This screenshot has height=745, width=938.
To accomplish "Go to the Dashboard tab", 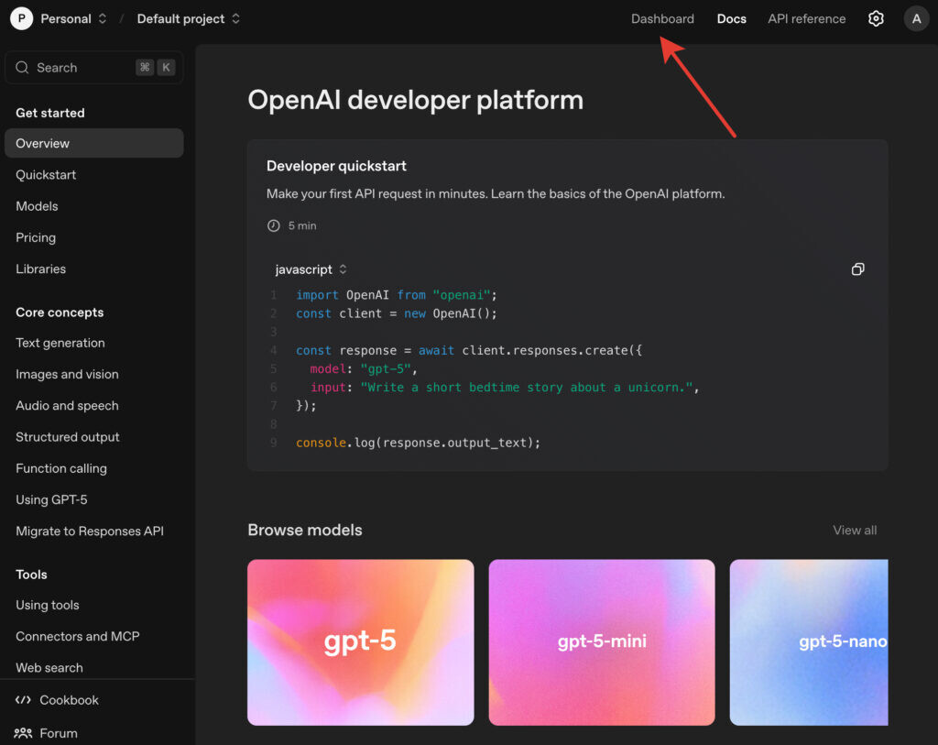I will click(662, 18).
